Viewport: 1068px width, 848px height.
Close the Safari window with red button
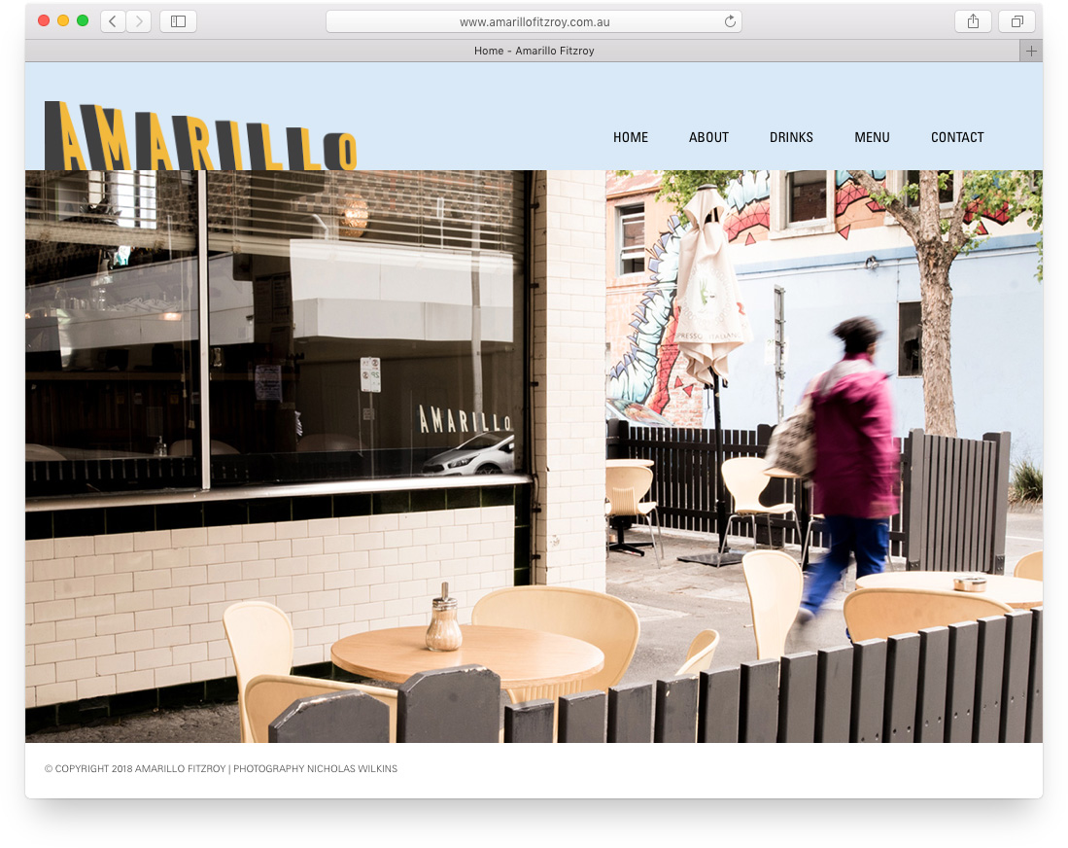[44, 20]
